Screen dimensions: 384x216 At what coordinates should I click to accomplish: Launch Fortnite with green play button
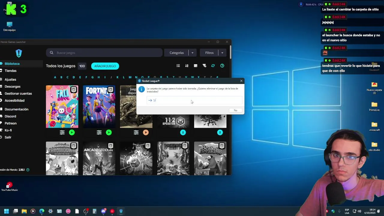pos(109,132)
